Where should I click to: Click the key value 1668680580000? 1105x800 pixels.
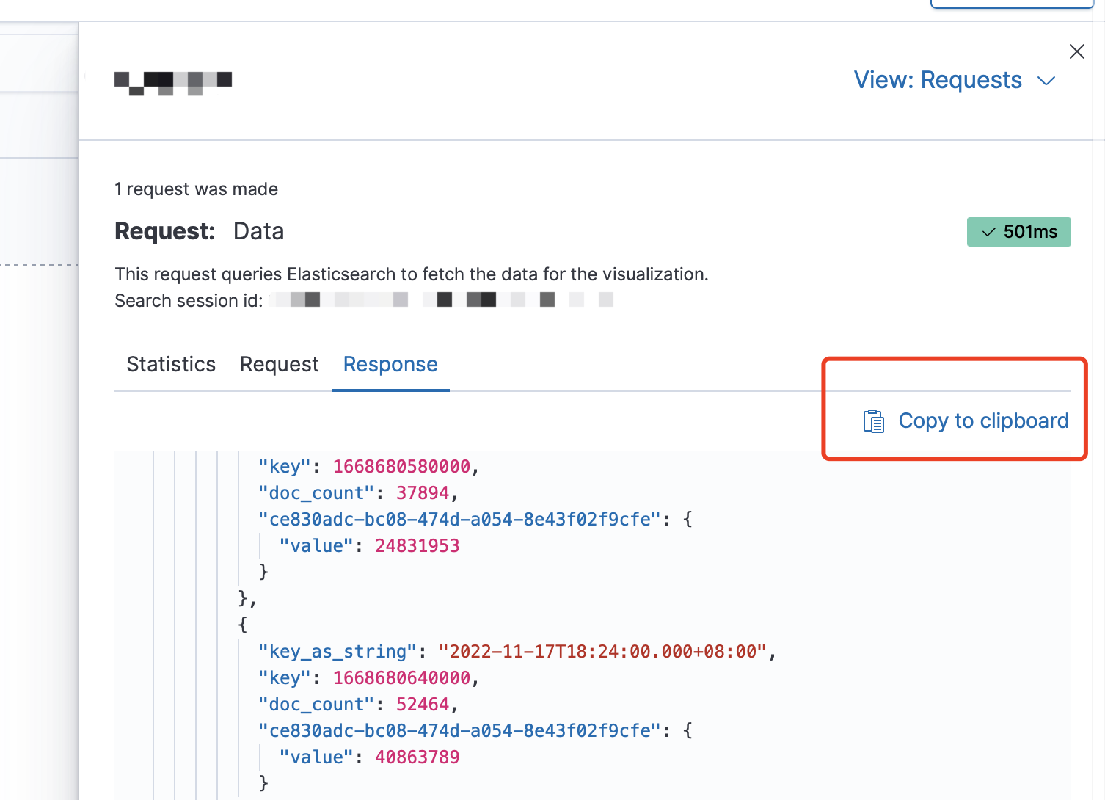(401, 467)
